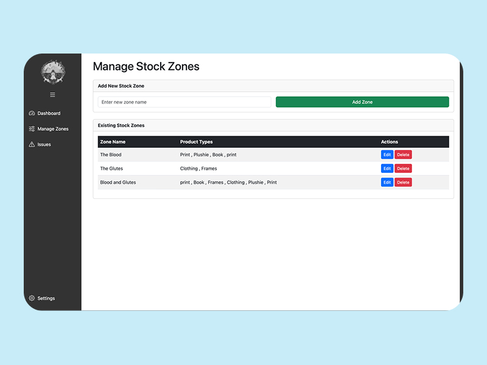
Task: Click the Existing Stock Zones panel header
Action: [x=121, y=125]
